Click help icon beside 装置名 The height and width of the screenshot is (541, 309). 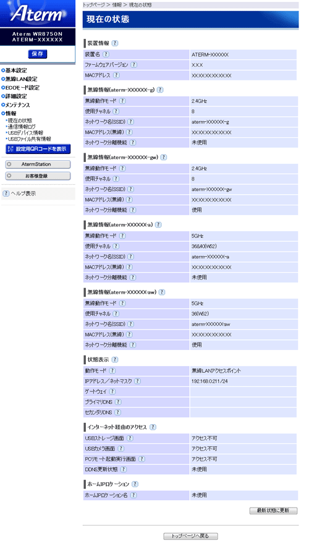coord(106,54)
